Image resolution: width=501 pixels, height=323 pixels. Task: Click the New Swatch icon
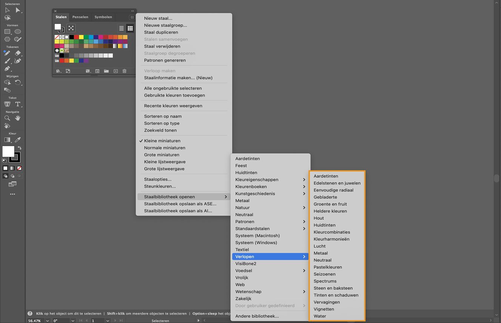pyautogui.click(x=115, y=71)
